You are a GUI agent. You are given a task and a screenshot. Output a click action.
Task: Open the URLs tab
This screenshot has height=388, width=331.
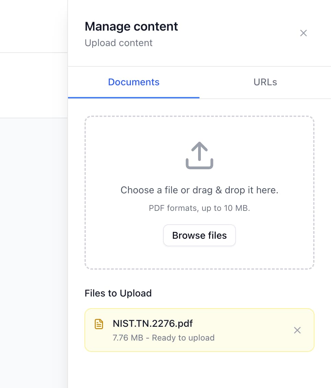coord(265,82)
